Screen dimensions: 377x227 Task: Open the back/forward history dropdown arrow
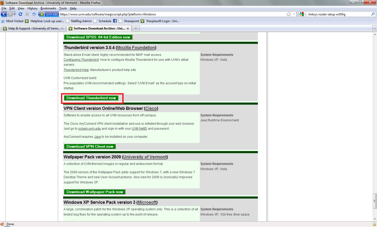pyautogui.click(x=15, y=14)
